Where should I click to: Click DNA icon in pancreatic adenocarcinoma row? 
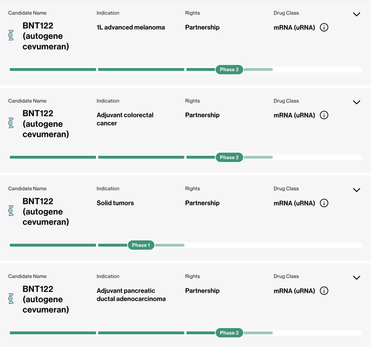point(11,299)
